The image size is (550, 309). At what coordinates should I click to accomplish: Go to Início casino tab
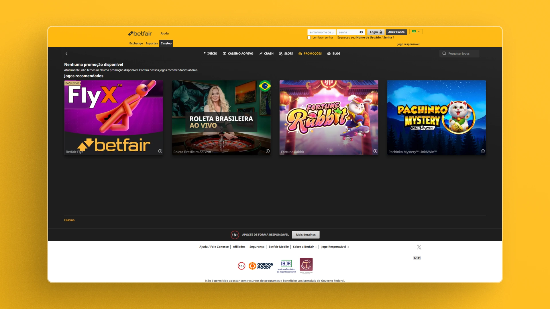(210, 54)
